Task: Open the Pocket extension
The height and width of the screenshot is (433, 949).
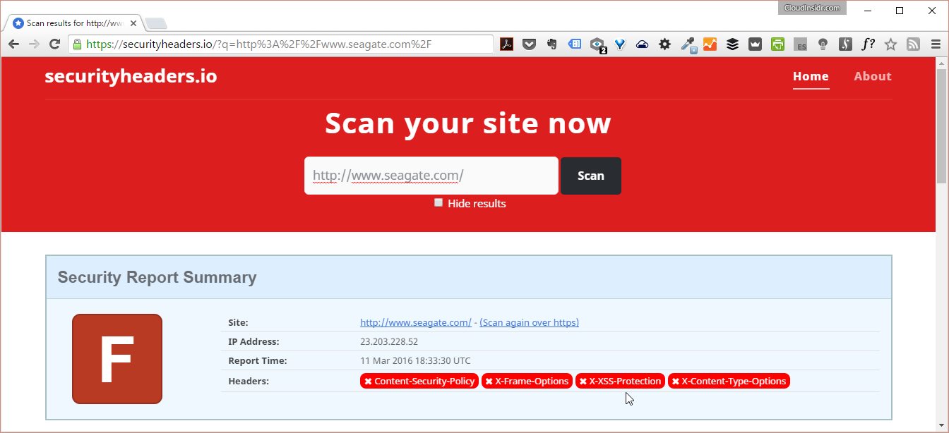Action: click(x=529, y=44)
